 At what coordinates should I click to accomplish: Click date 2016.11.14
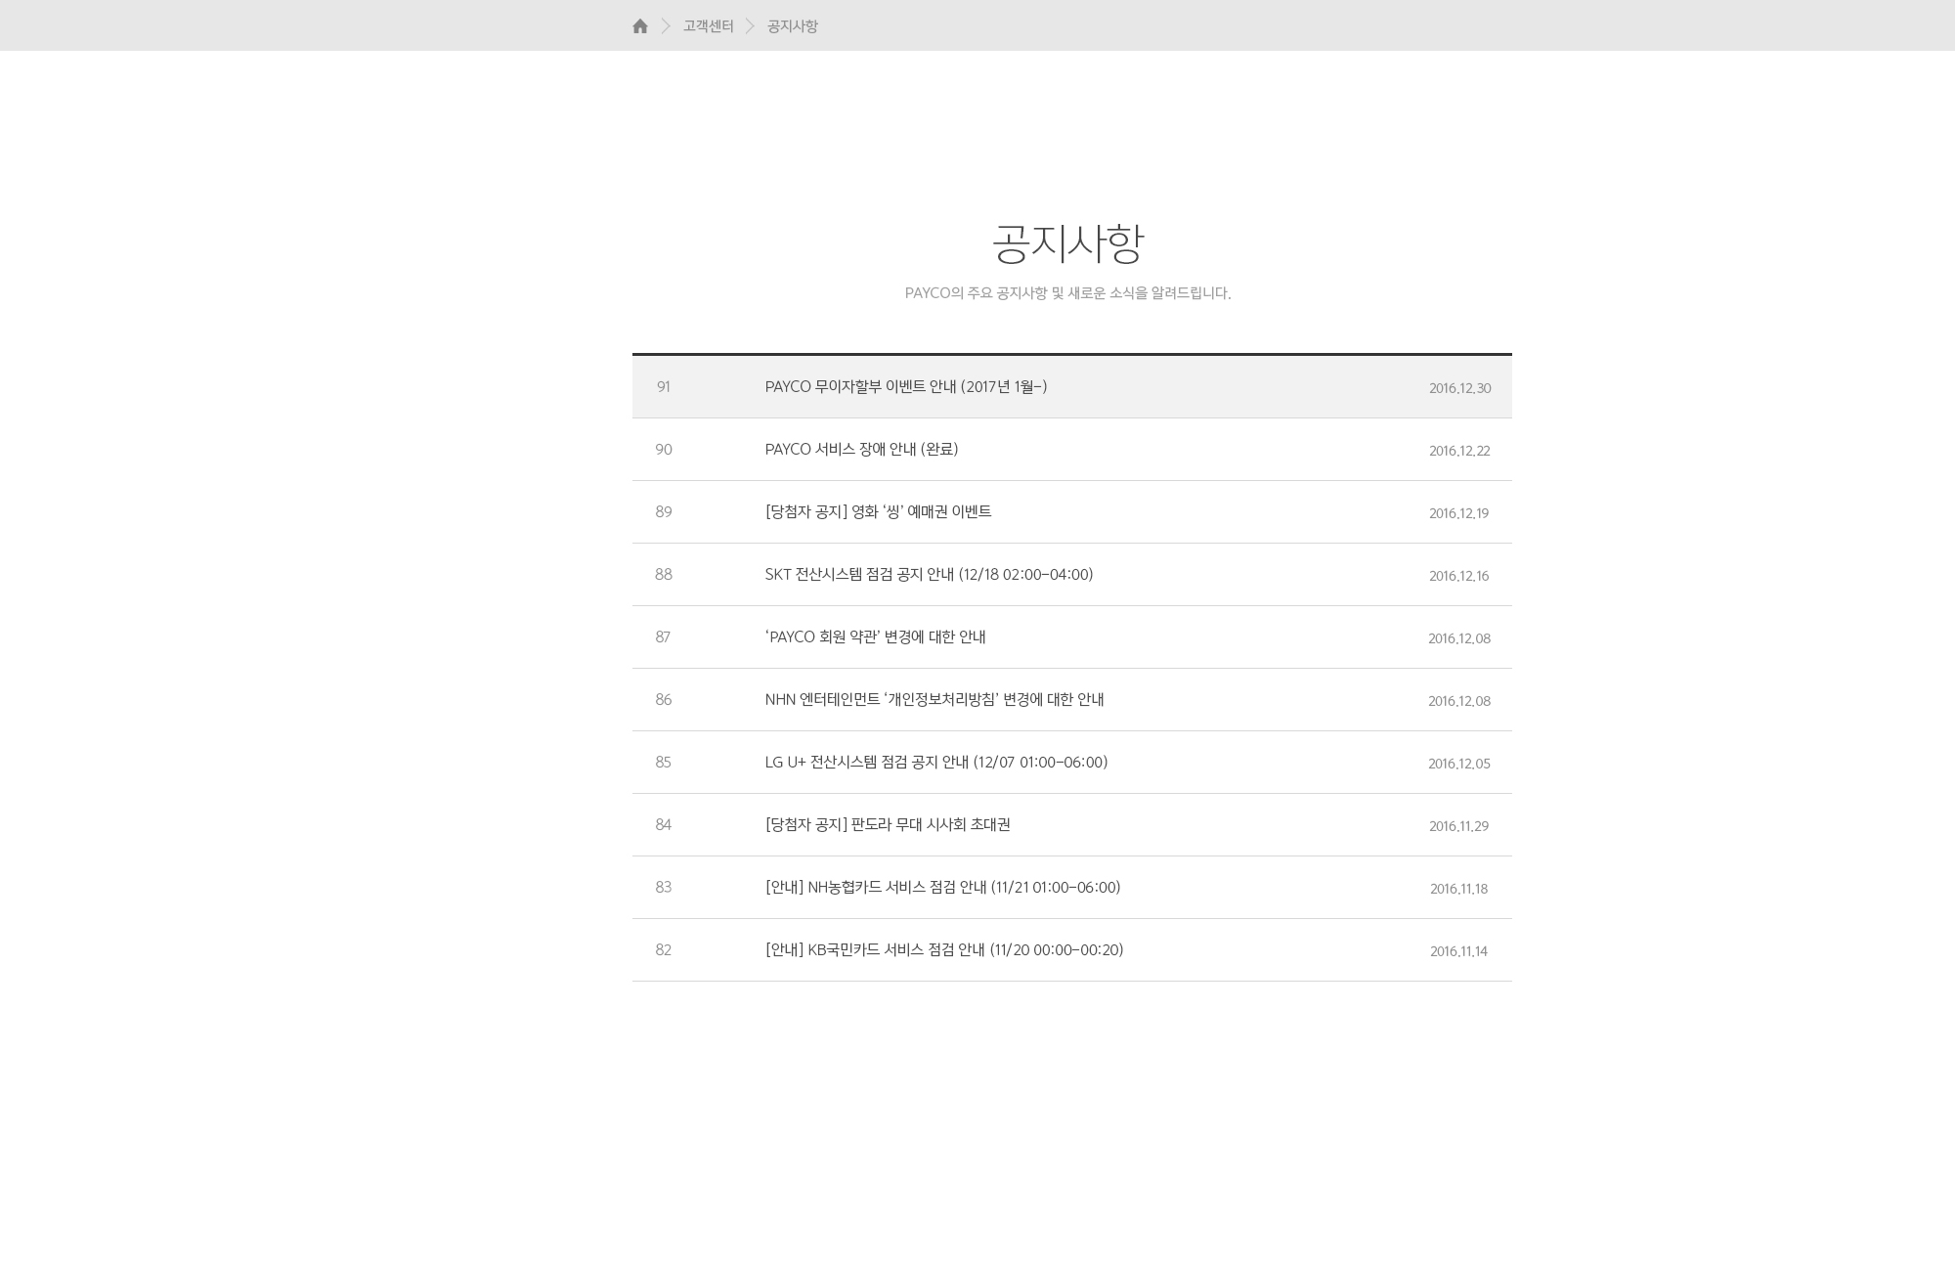click(x=1458, y=951)
